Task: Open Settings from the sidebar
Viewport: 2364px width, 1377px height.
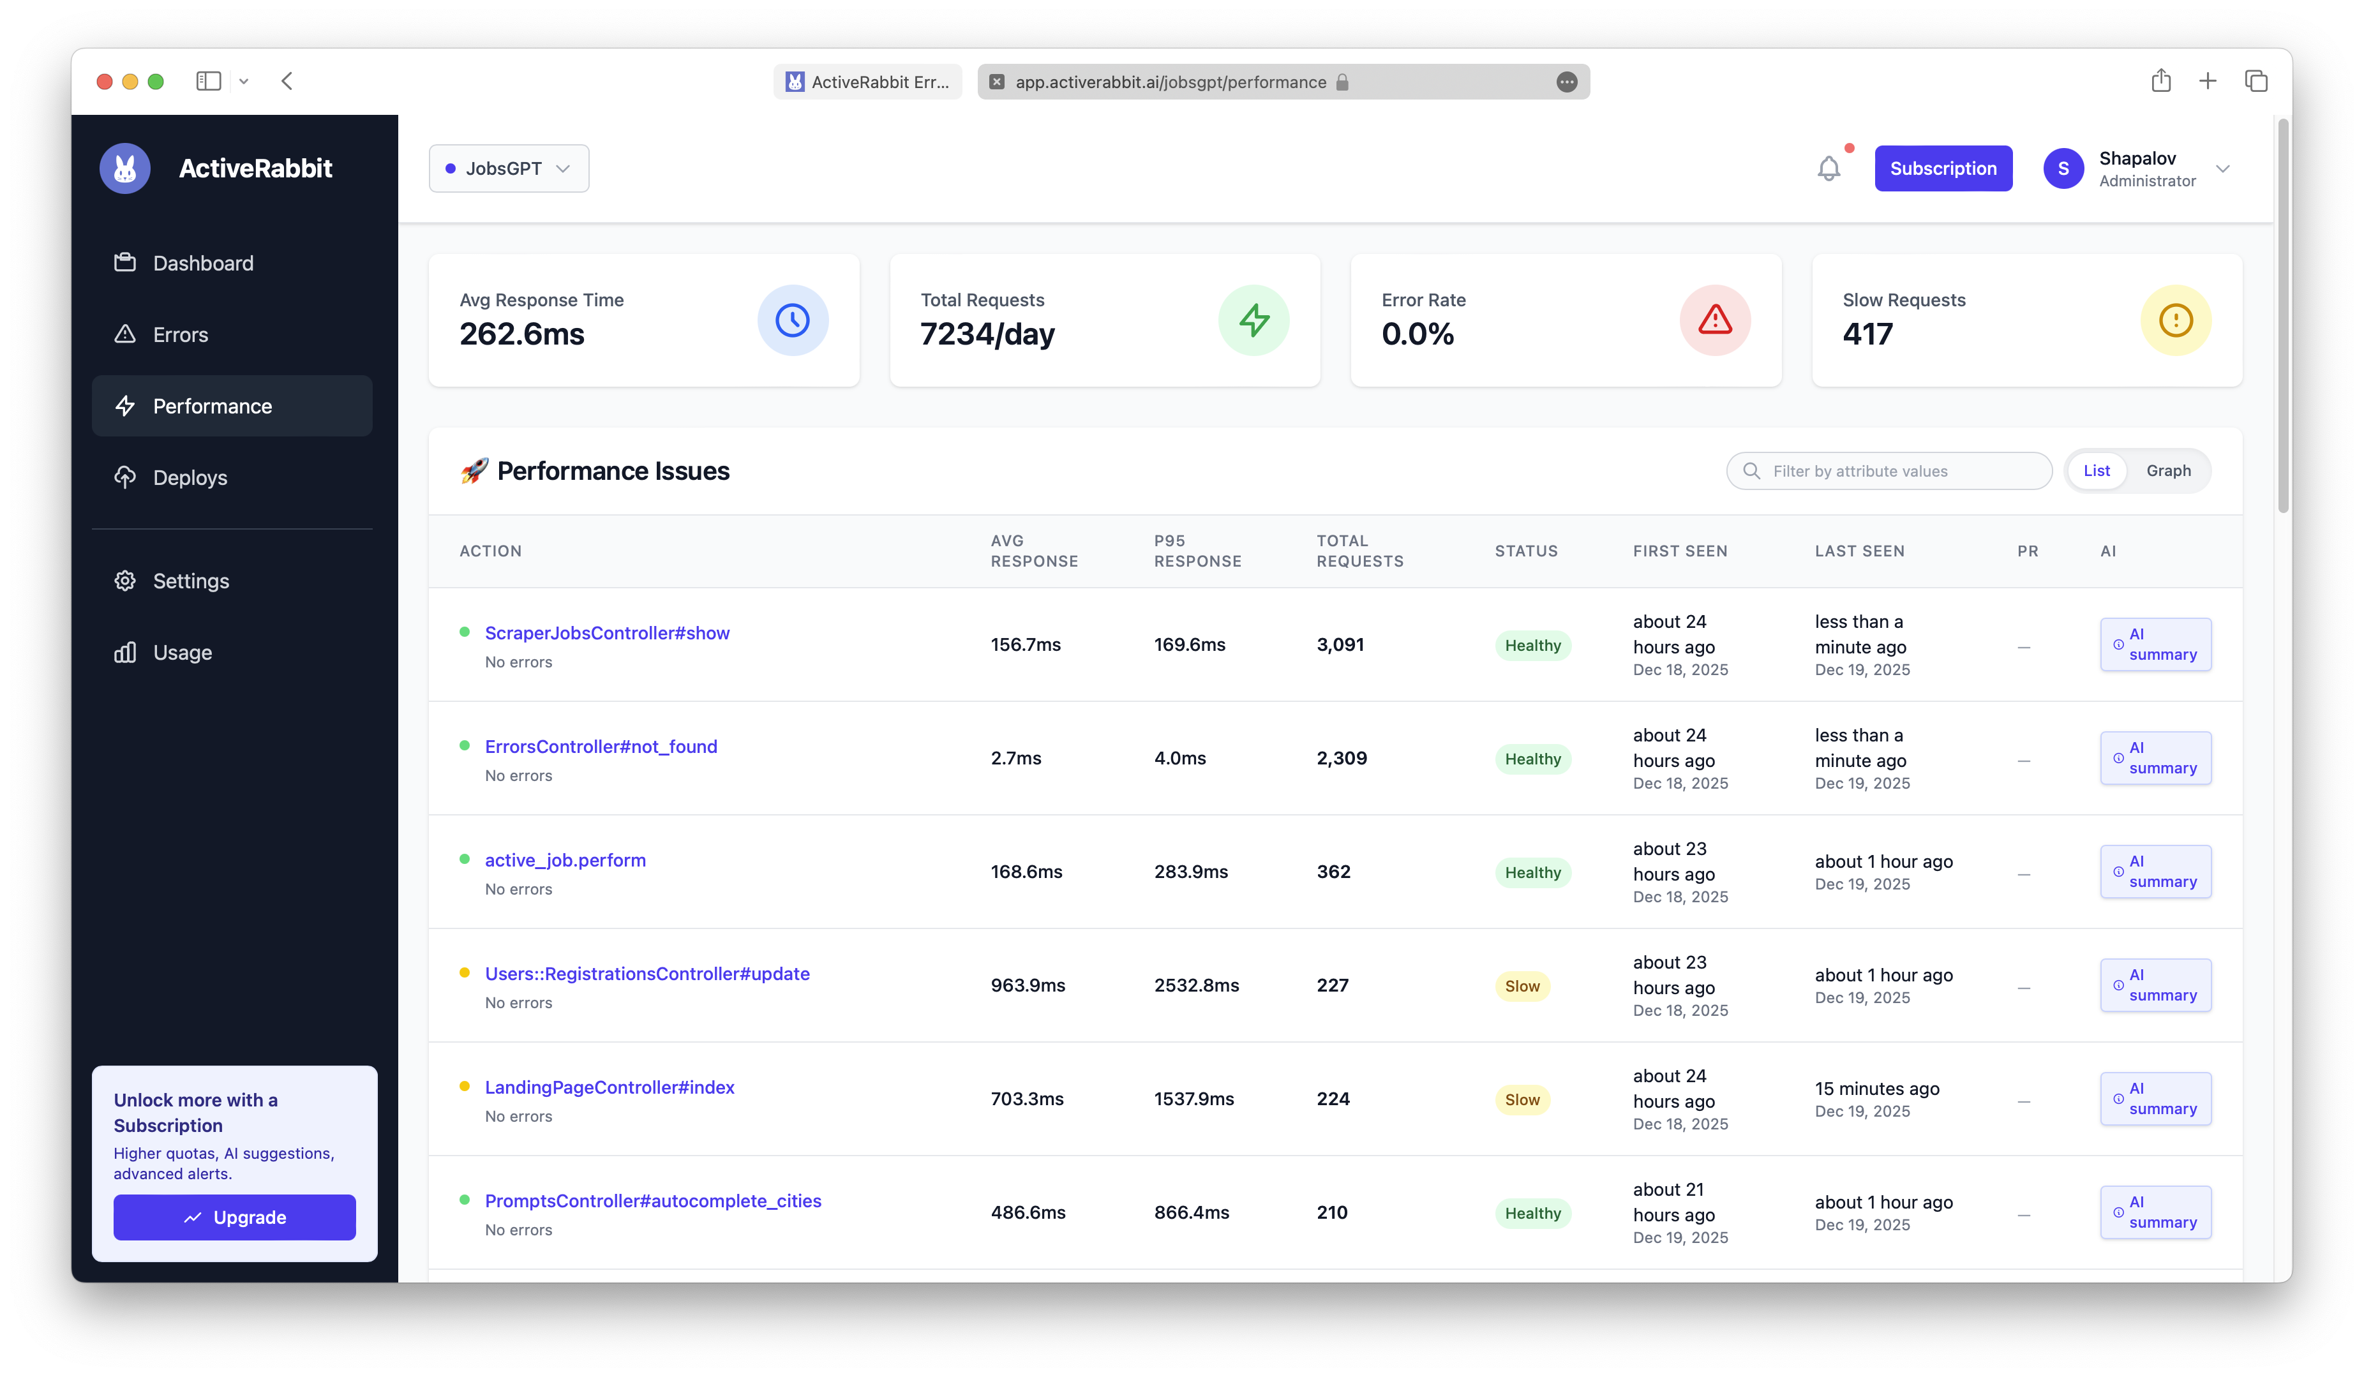Action: (x=190, y=581)
